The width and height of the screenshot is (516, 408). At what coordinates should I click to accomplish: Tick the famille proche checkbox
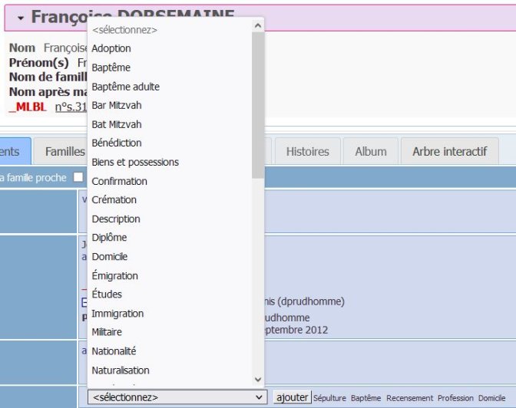coord(78,178)
